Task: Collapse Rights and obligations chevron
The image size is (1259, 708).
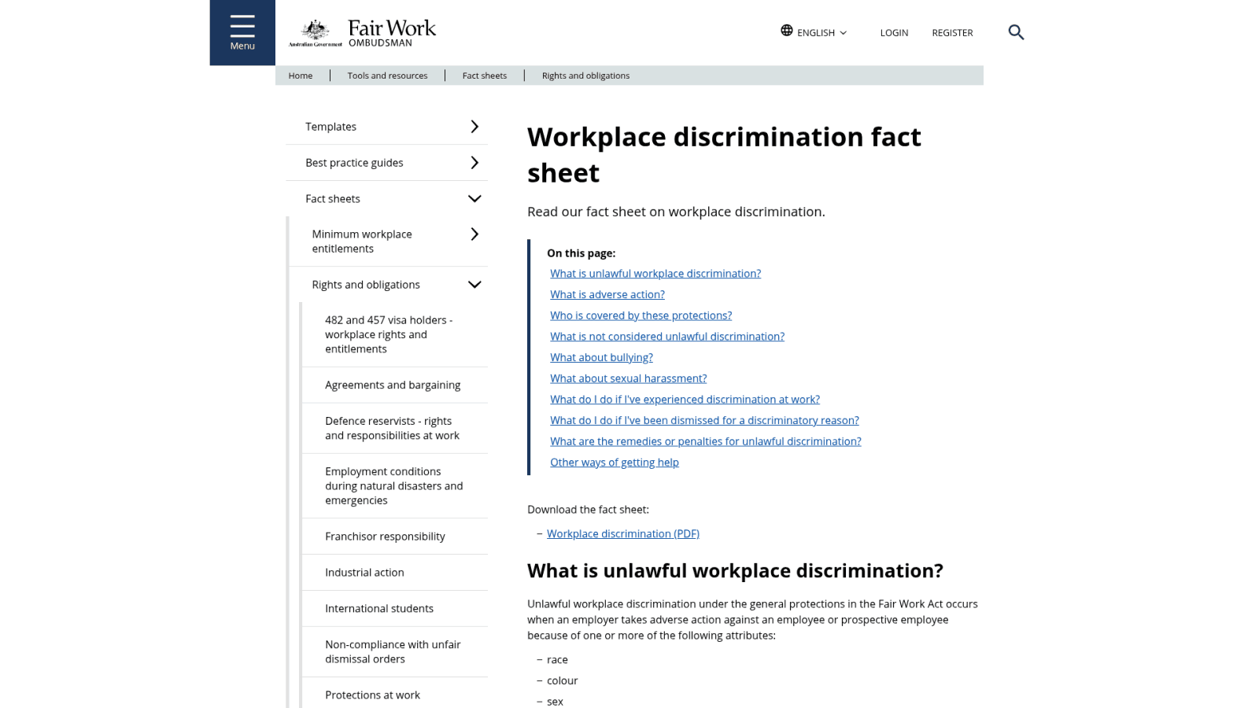Action: 474,285
